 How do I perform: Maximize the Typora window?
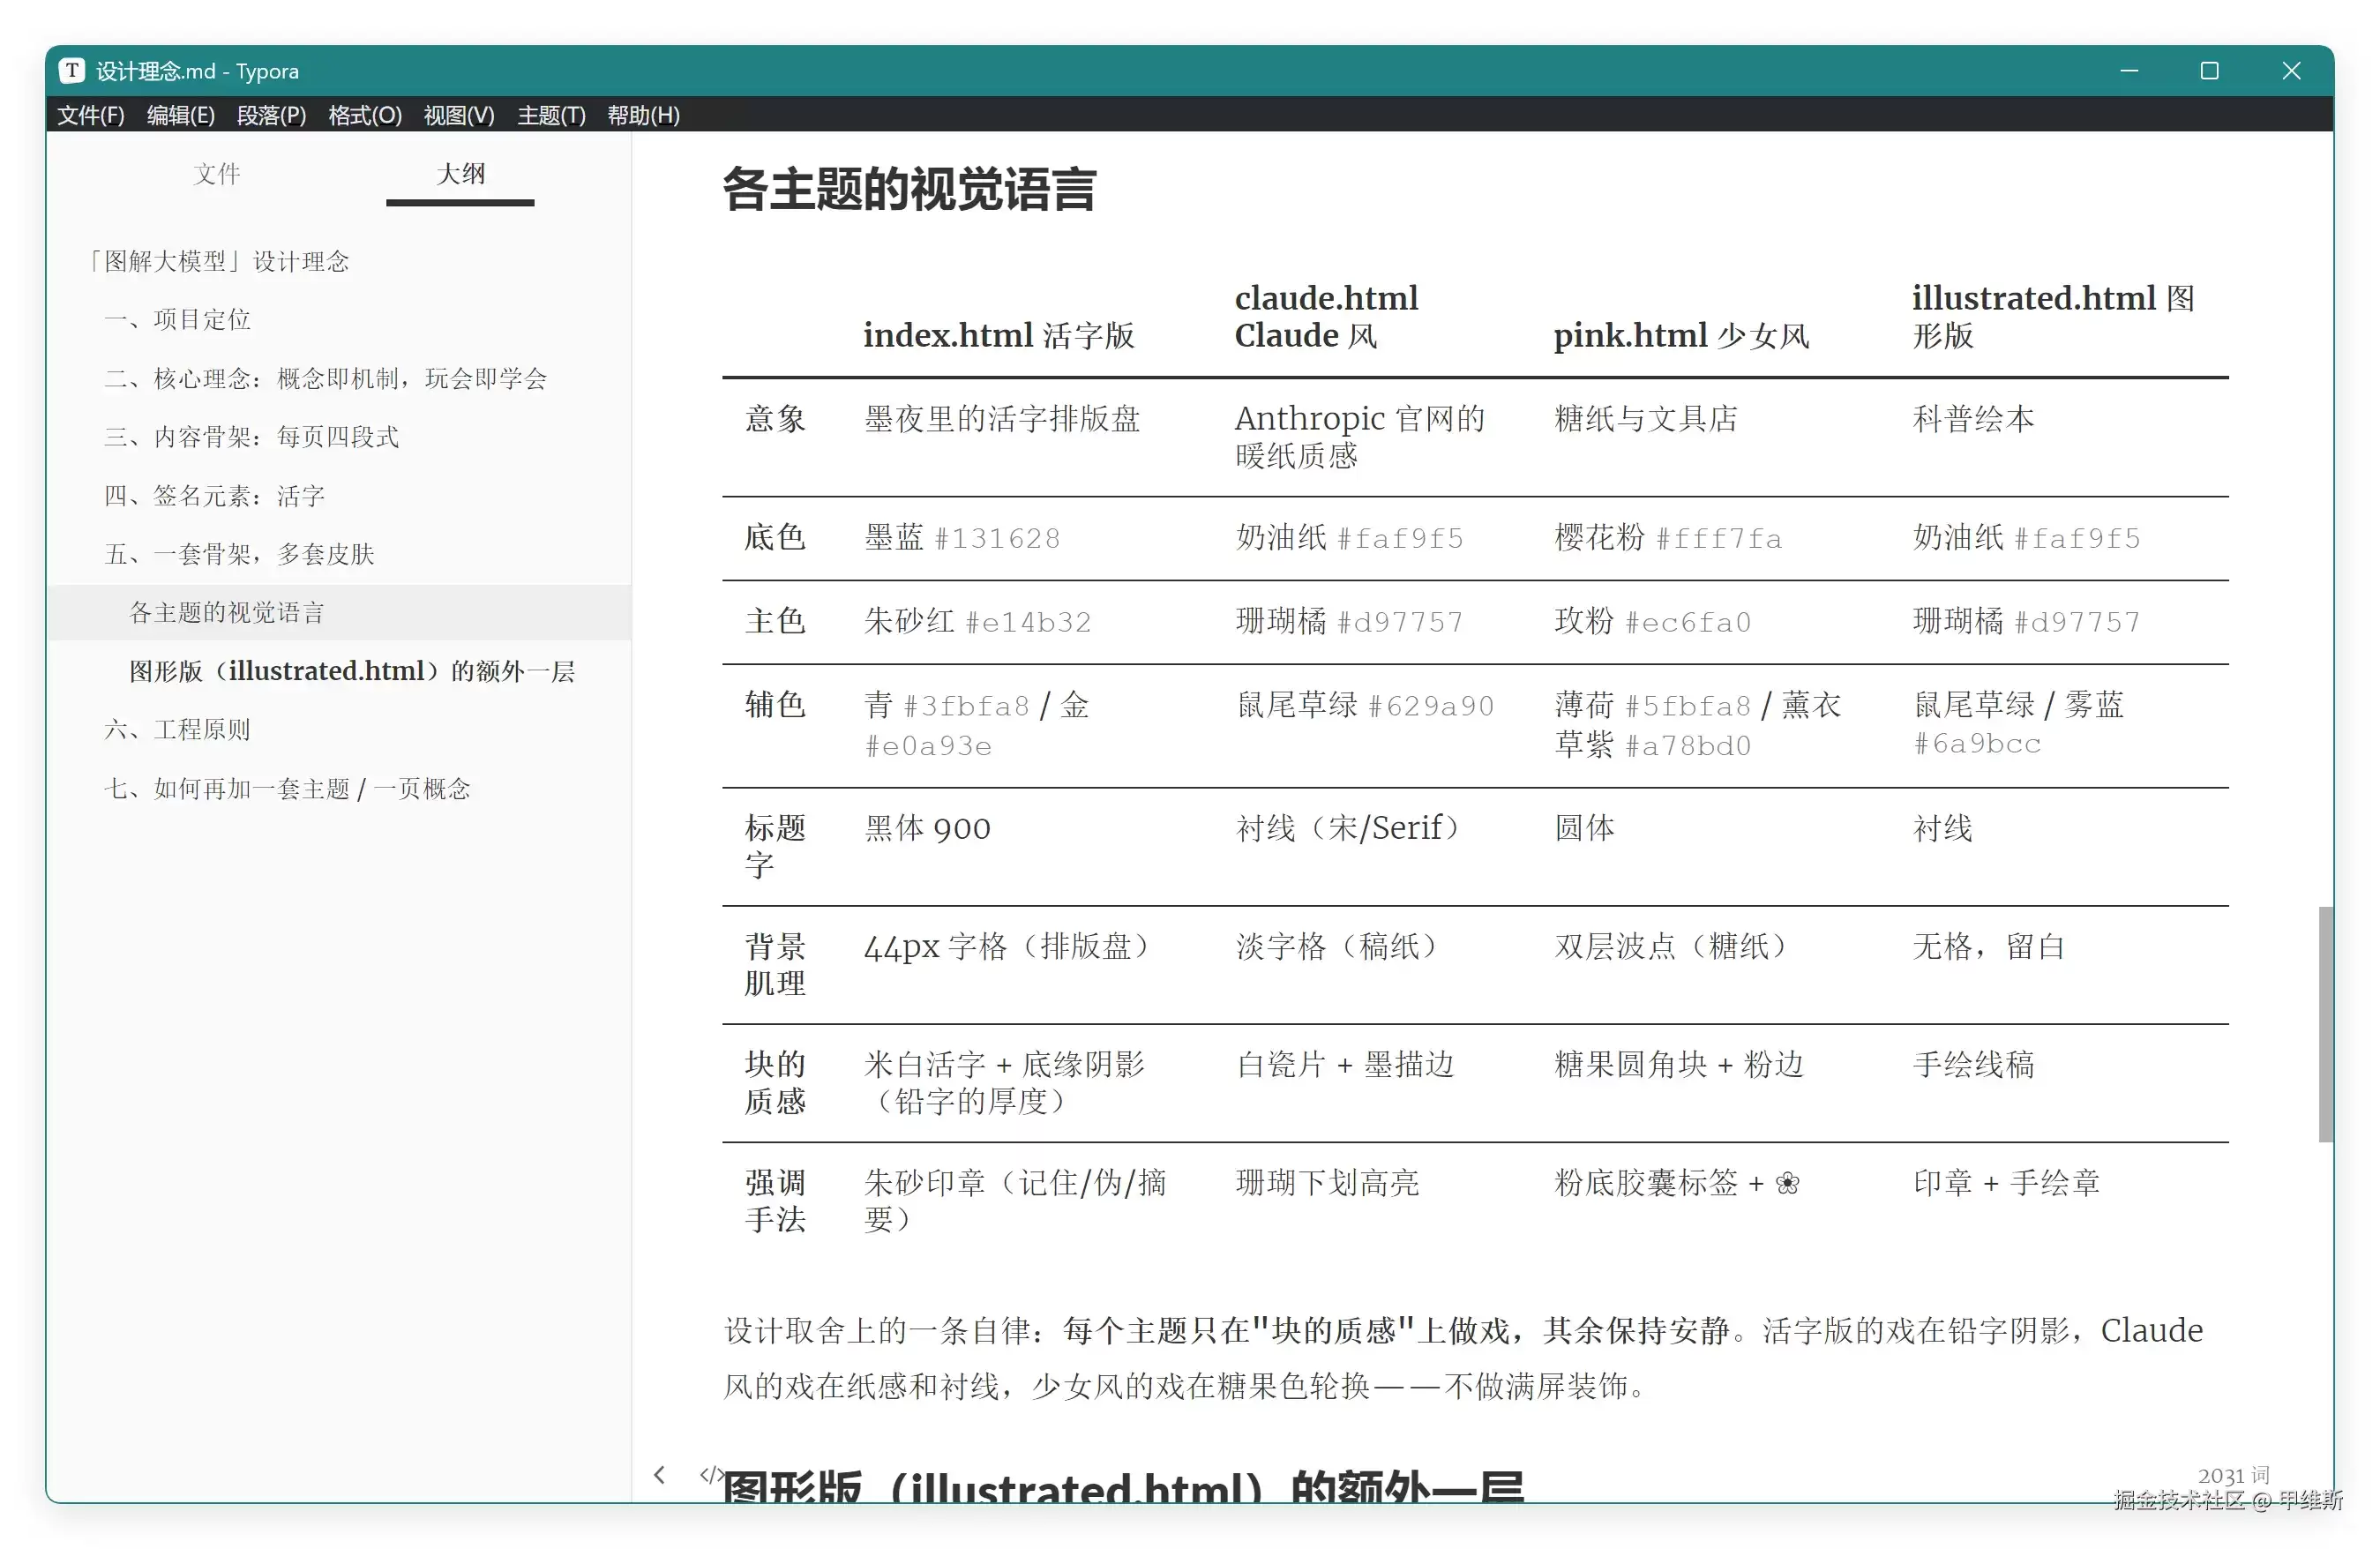coord(2209,71)
